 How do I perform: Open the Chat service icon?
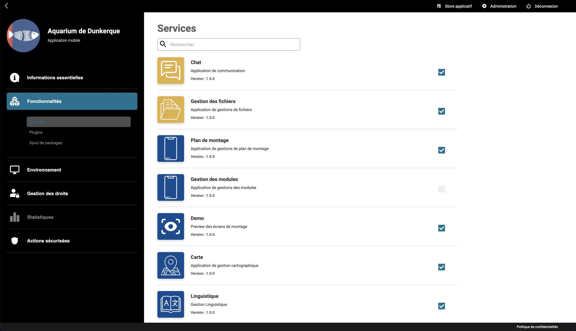[x=170, y=71]
